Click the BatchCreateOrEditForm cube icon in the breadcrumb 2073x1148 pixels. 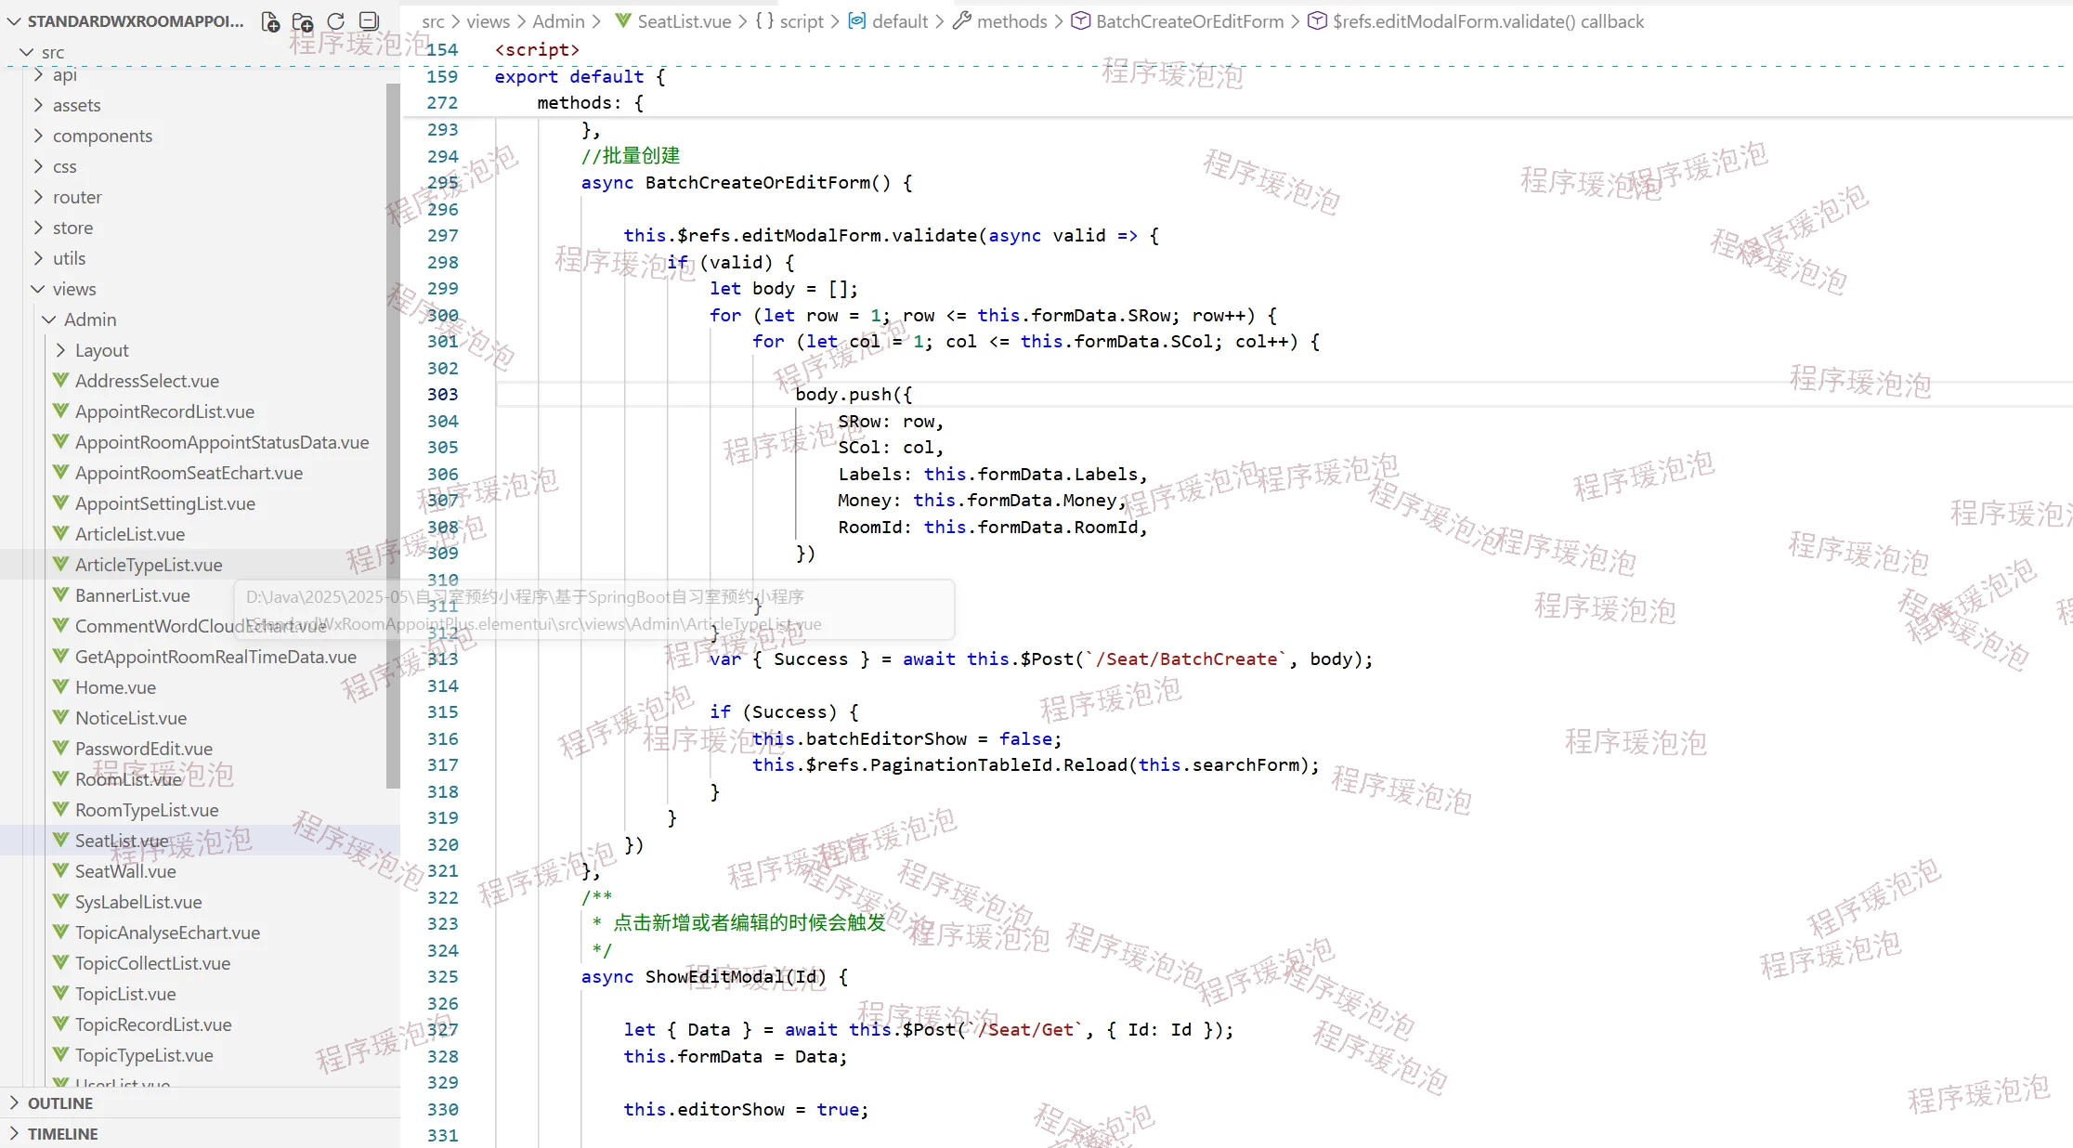(x=1080, y=20)
